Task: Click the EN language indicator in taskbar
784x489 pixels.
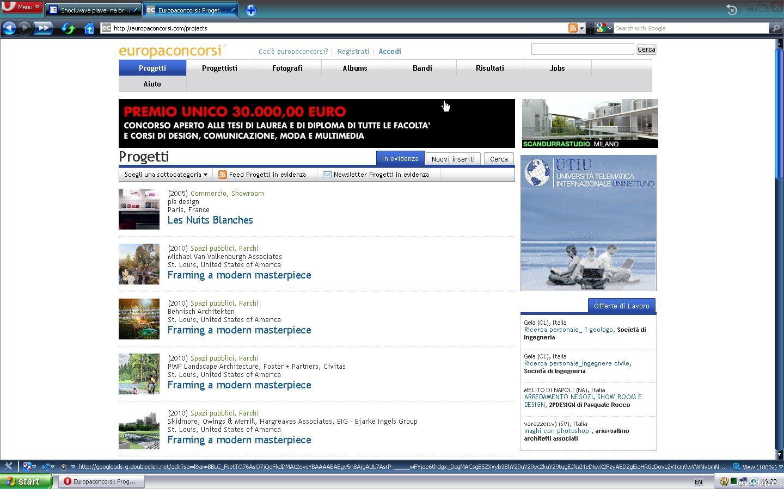Action: 699,482
